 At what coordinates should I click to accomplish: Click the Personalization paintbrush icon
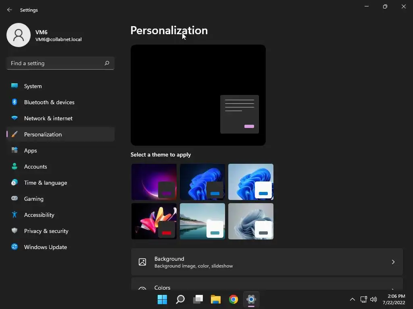coord(15,134)
